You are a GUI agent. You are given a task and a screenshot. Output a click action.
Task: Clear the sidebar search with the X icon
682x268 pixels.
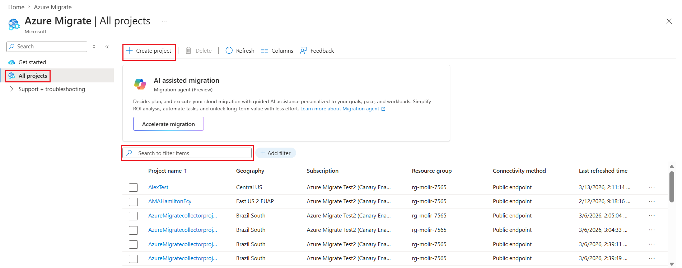coord(94,47)
